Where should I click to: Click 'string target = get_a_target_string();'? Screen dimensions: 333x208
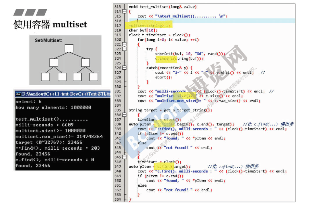170,110
